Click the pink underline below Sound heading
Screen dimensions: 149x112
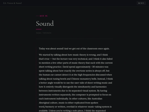[x=39, y=29]
